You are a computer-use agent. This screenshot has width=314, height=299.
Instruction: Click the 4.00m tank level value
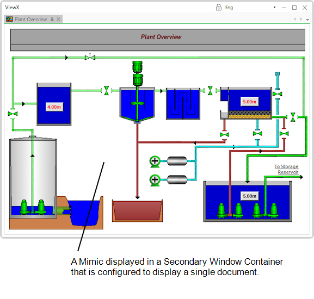click(54, 107)
